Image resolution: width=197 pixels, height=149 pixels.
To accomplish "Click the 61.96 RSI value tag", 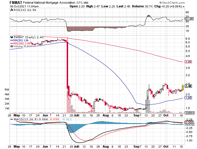I will click(x=189, y=19).
